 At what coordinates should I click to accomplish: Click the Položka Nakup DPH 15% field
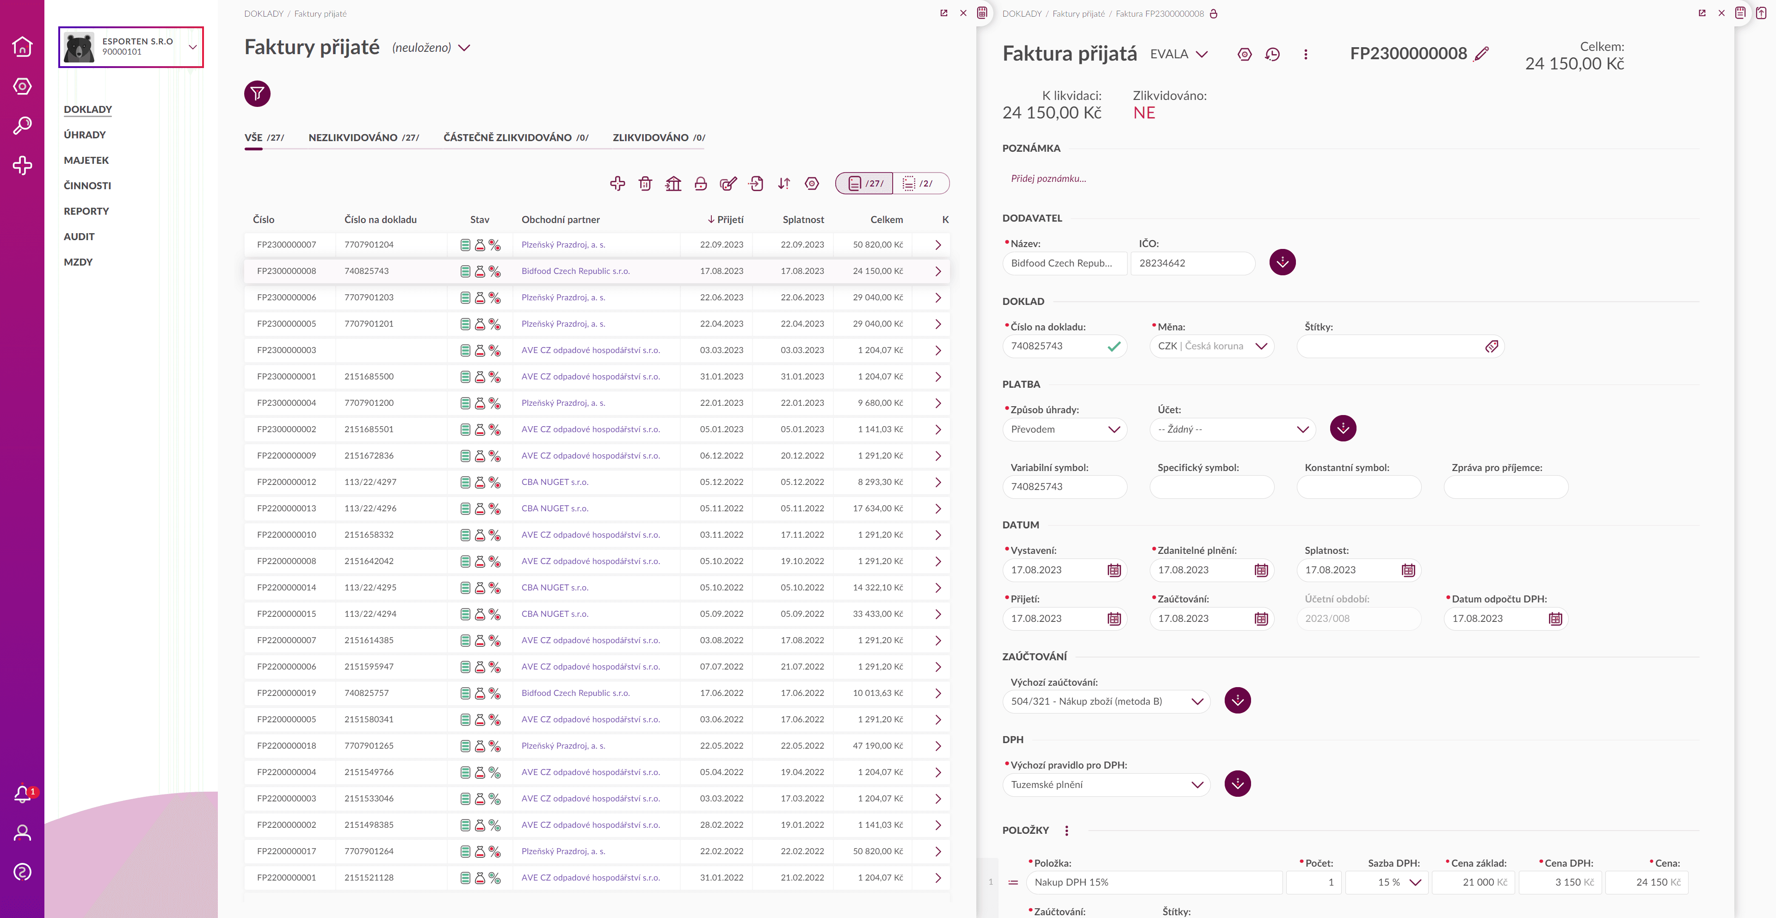tap(1154, 883)
